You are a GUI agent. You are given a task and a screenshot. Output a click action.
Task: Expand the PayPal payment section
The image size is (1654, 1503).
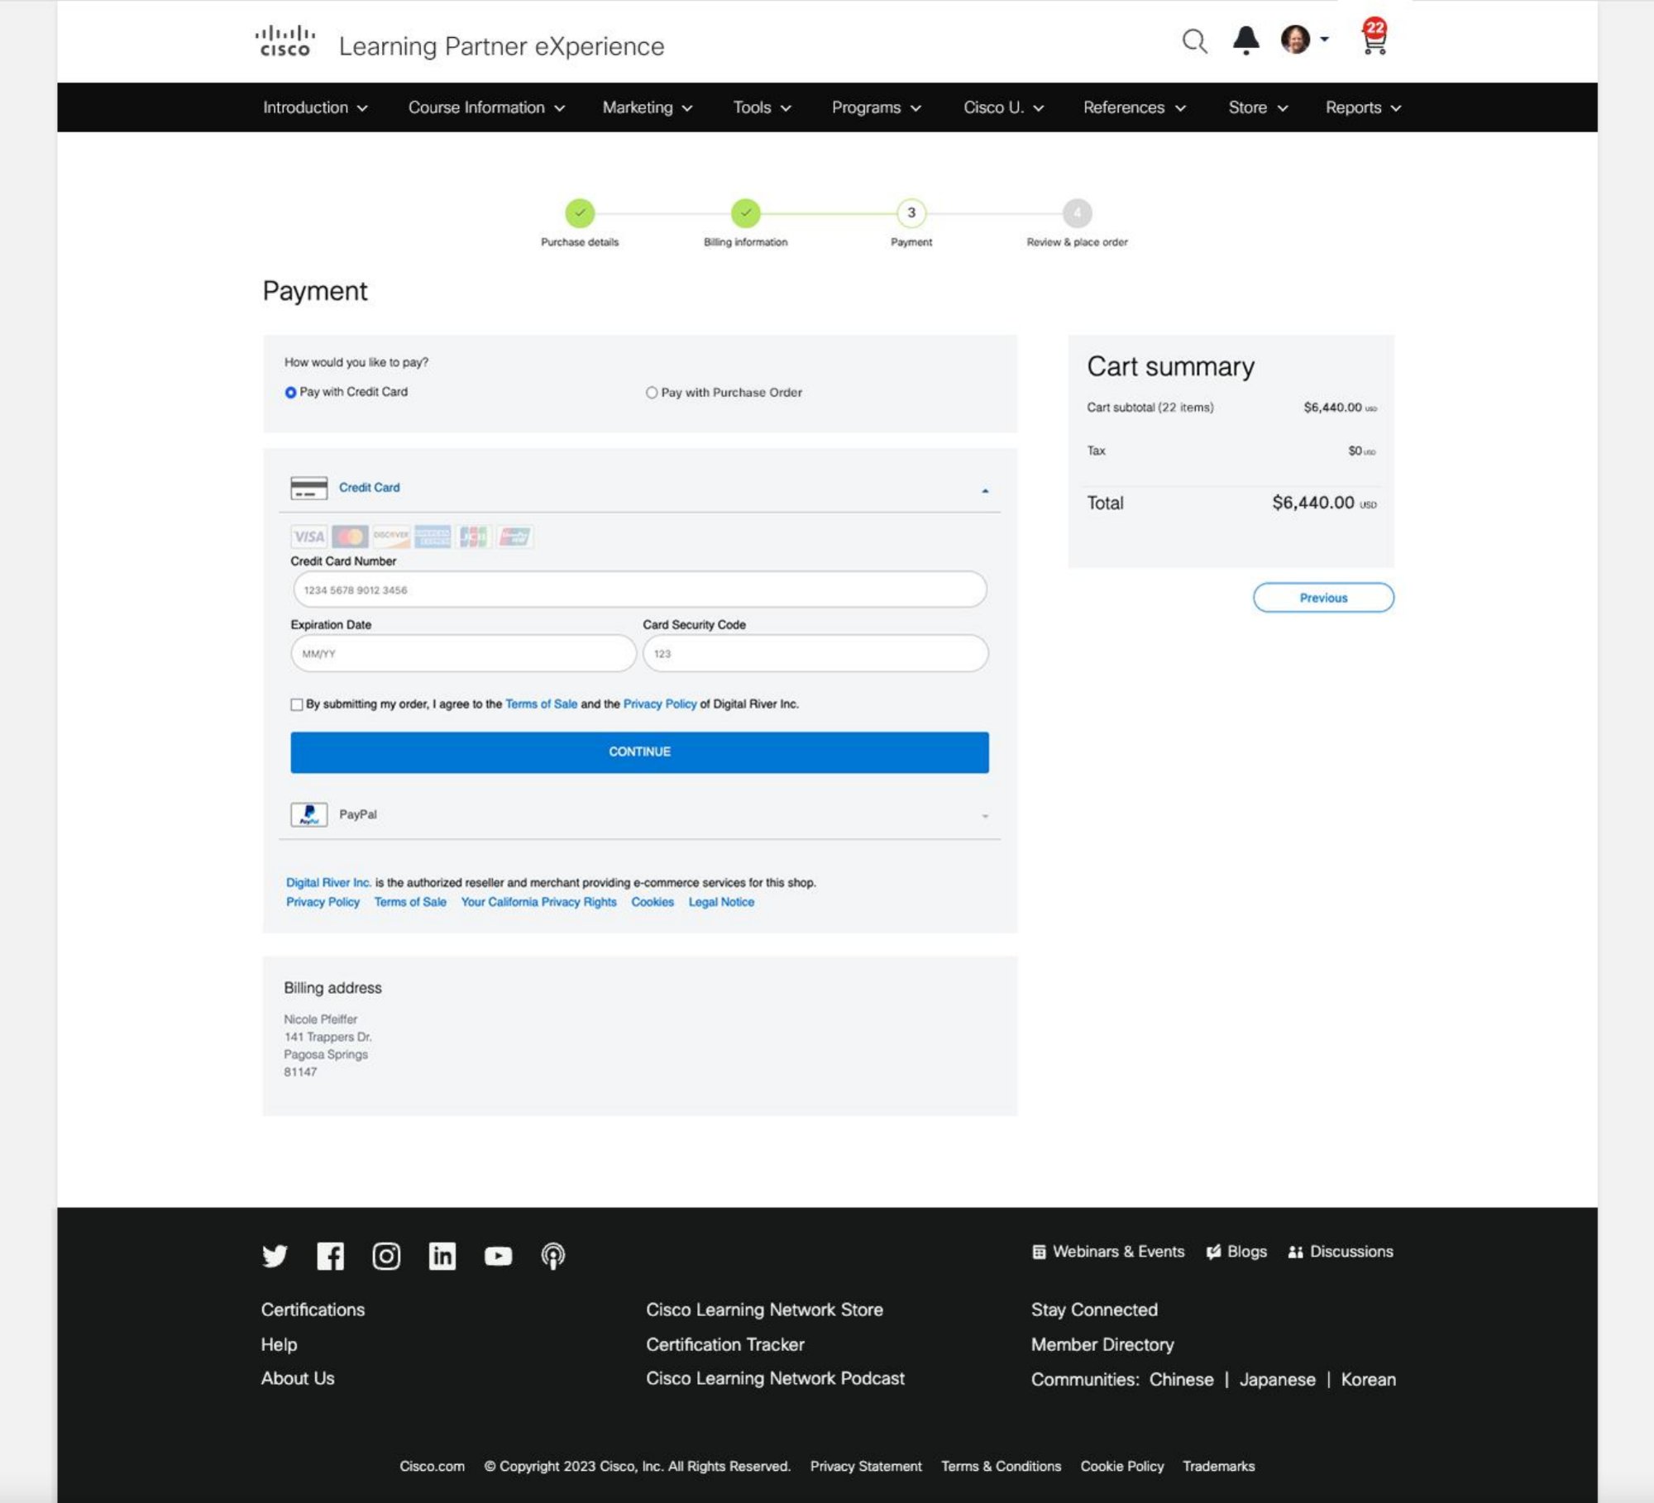click(984, 815)
